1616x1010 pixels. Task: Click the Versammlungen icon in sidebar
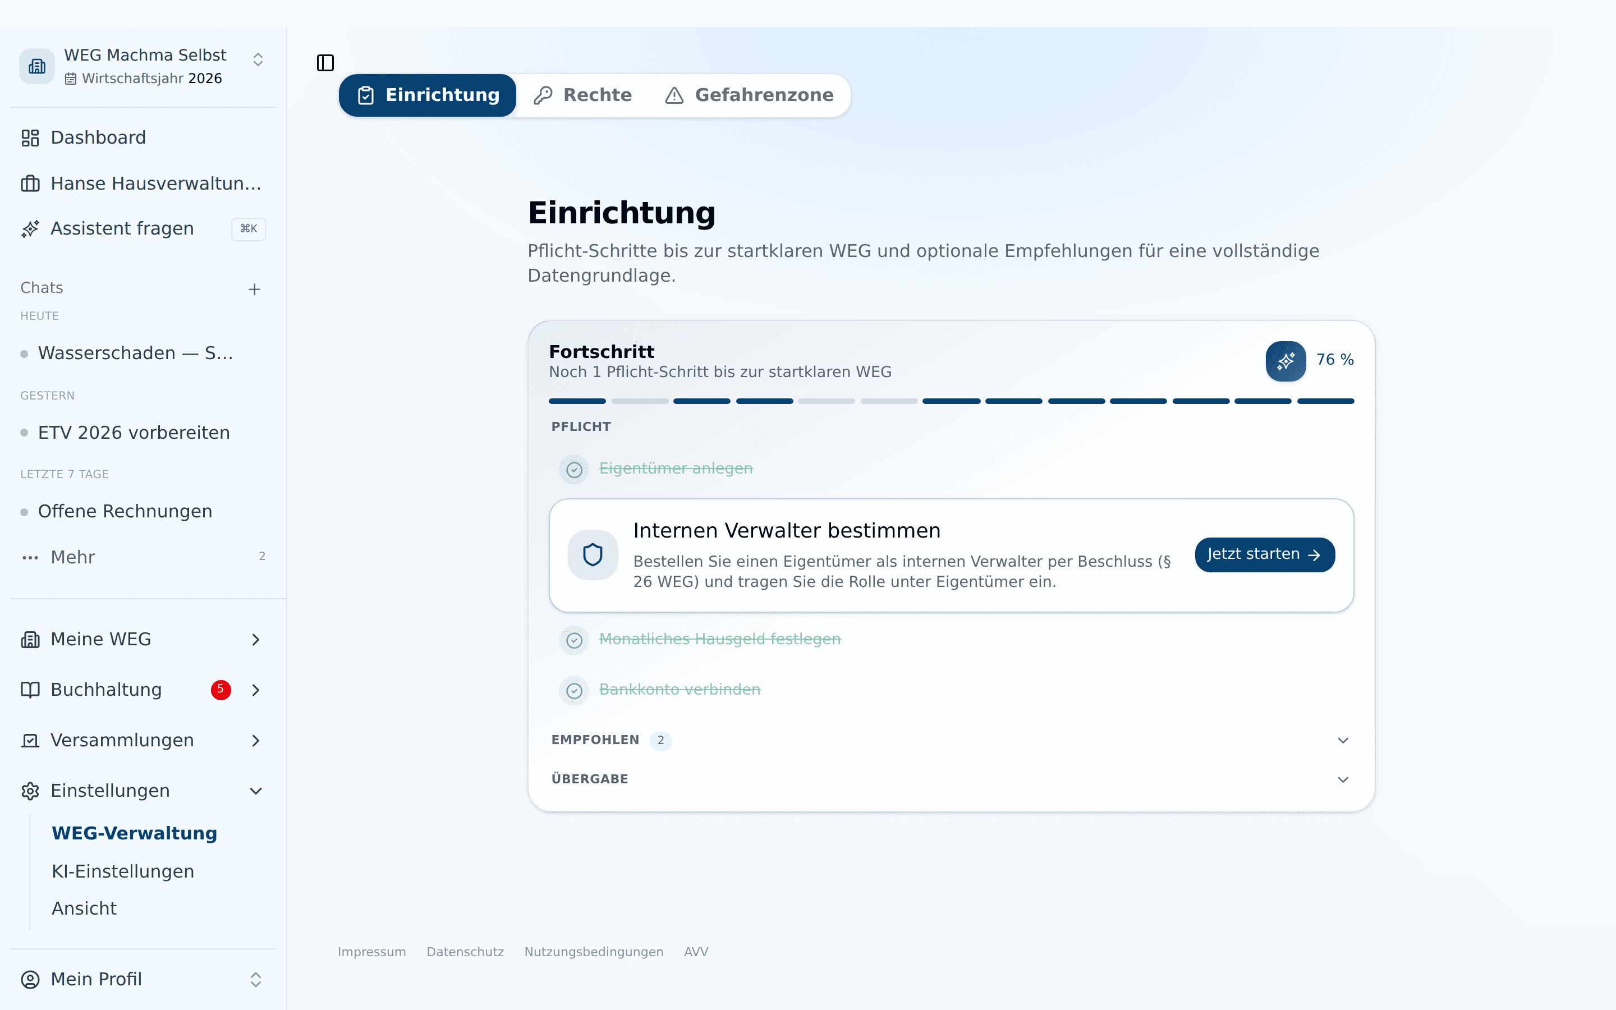coord(30,740)
